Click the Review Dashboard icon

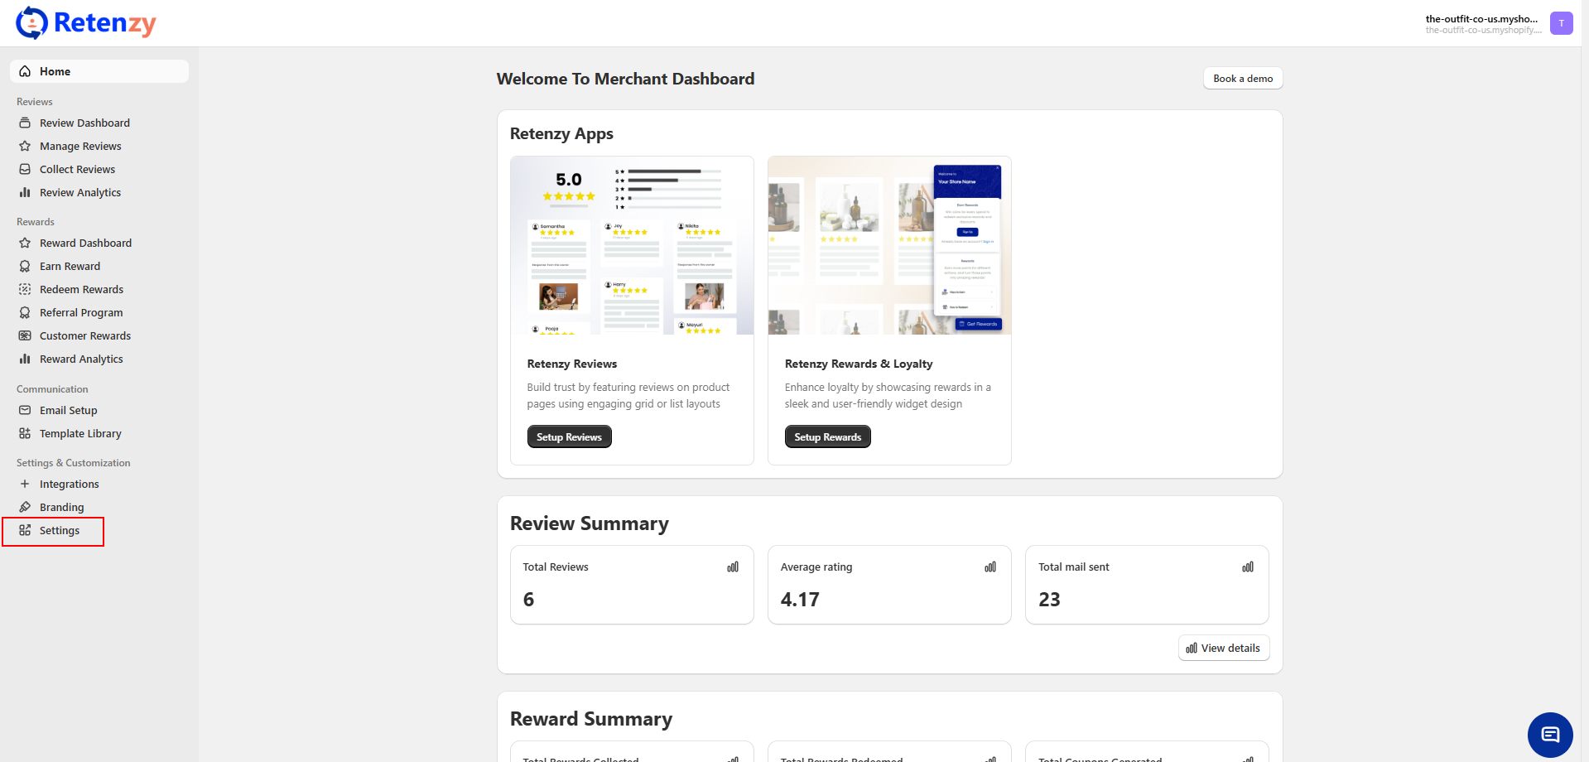pos(25,123)
